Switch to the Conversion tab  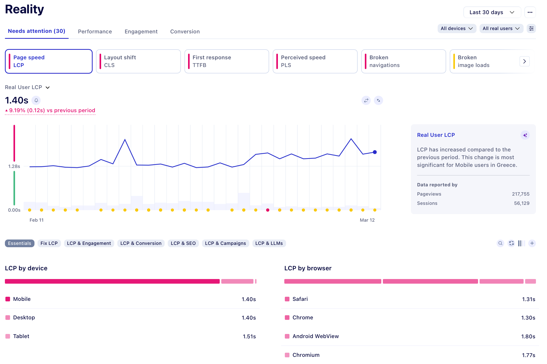point(185,31)
